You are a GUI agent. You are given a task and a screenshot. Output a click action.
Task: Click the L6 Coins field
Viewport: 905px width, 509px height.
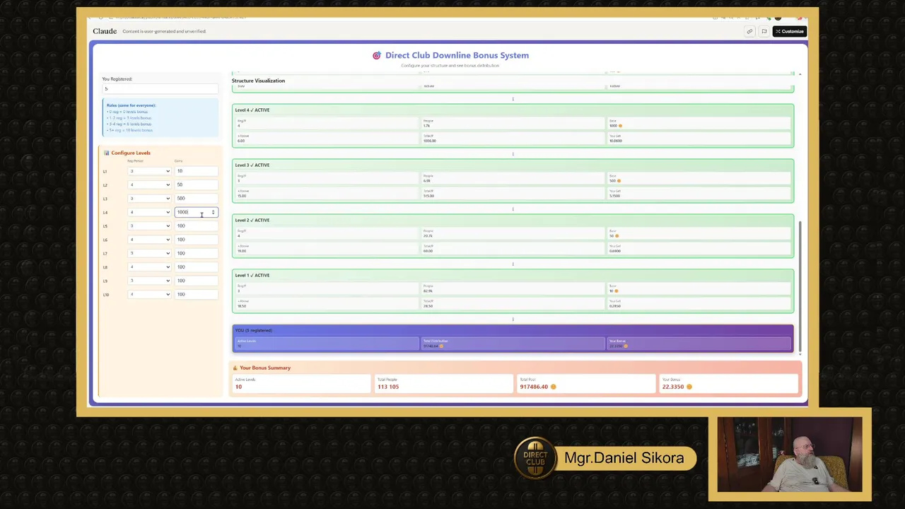[x=196, y=240]
